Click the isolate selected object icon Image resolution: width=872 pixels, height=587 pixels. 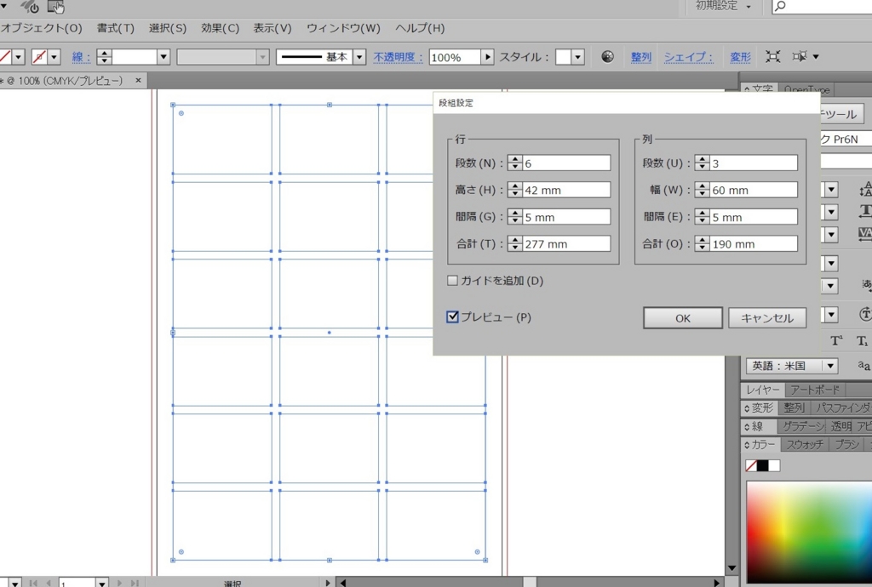[x=772, y=57]
